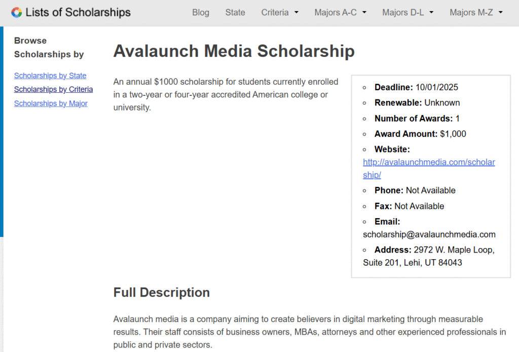The height and width of the screenshot is (352, 519).
Task: Click the annual $1000 scholarship summary paragraph
Action: tap(226, 94)
